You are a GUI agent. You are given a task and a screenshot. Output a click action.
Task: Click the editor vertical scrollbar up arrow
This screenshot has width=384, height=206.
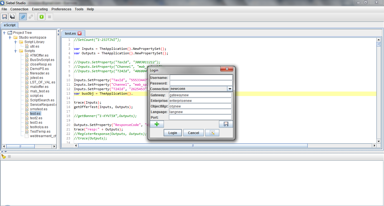(378, 40)
